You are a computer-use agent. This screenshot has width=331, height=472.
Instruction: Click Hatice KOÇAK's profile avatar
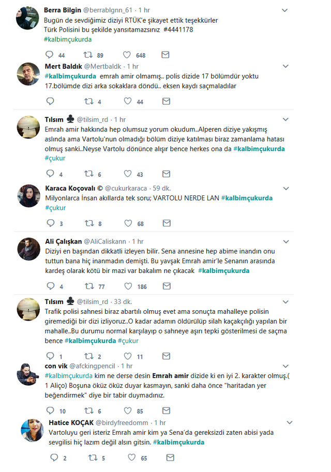(x=31, y=431)
